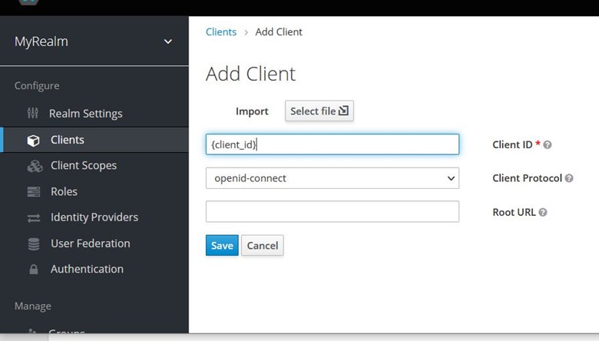Image resolution: width=599 pixels, height=341 pixels.
Task: Click the Client ID help icon
Action: pyautogui.click(x=548, y=144)
